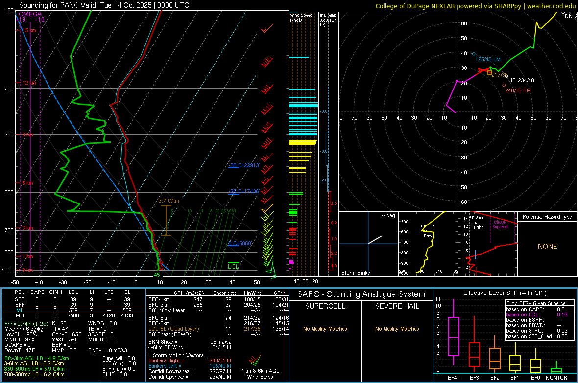Click the orange mean wind square on hodograph

[489, 73]
